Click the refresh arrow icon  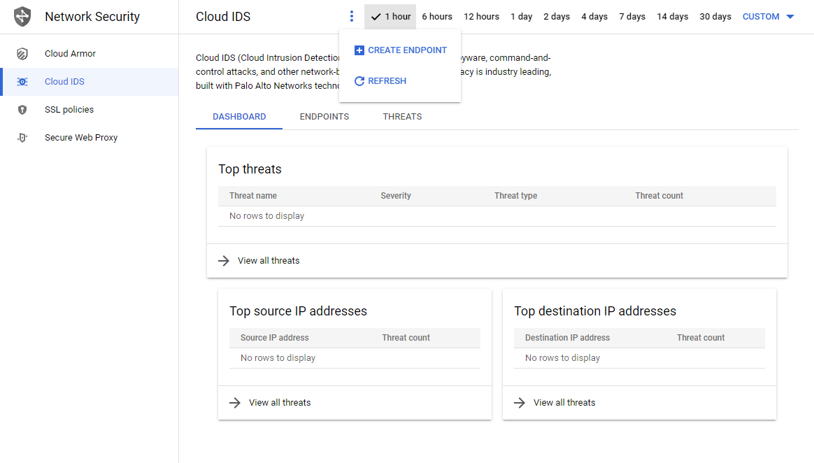(359, 81)
